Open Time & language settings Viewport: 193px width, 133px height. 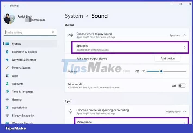tap(23, 92)
